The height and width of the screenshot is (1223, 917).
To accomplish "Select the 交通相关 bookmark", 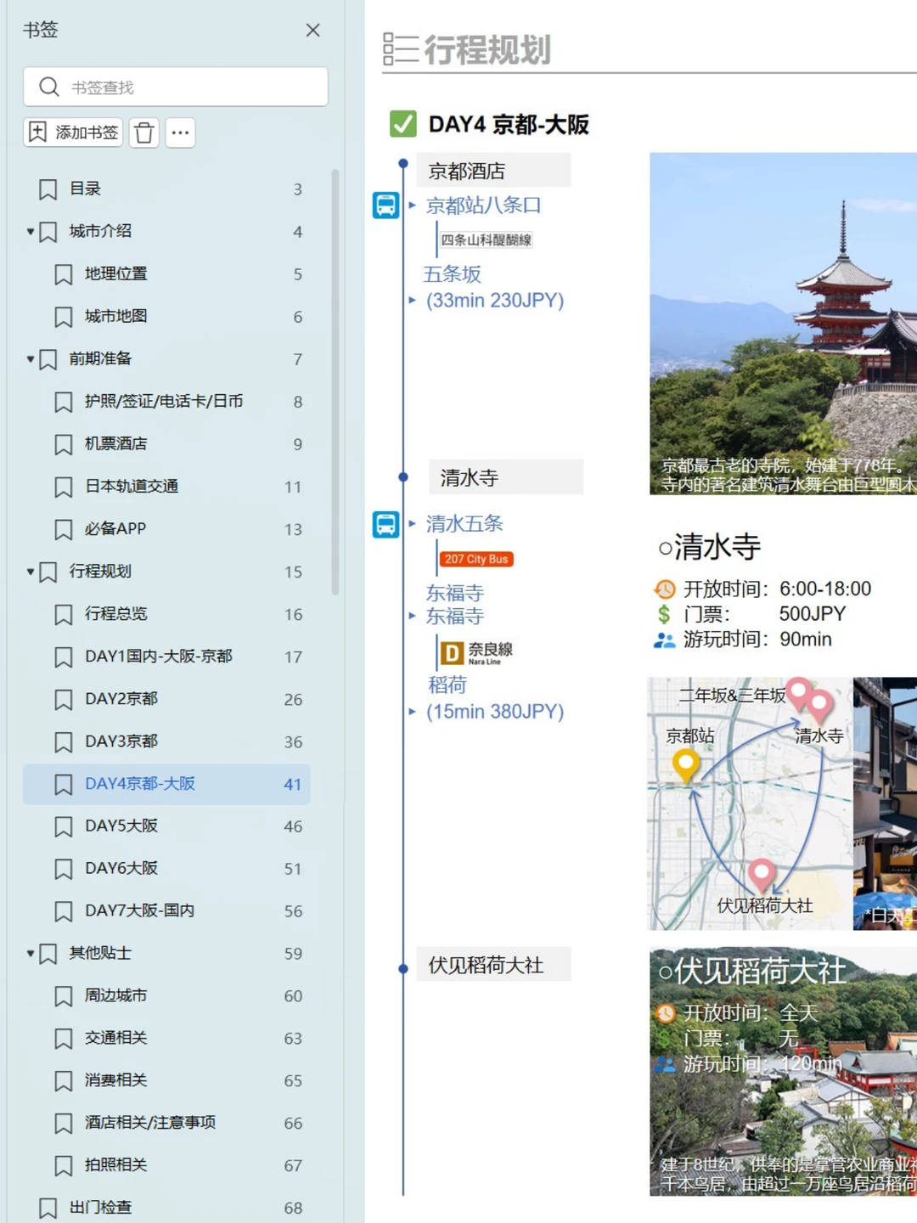I will pyautogui.click(x=116, y=1038).
